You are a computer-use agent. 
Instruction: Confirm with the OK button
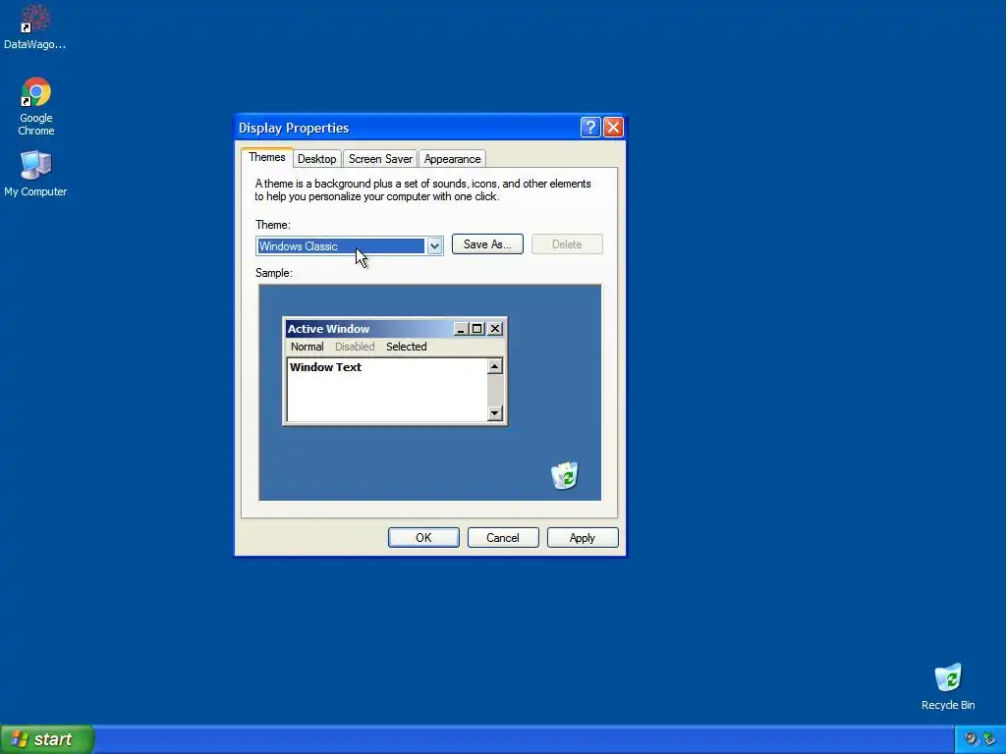click(423, 538)
